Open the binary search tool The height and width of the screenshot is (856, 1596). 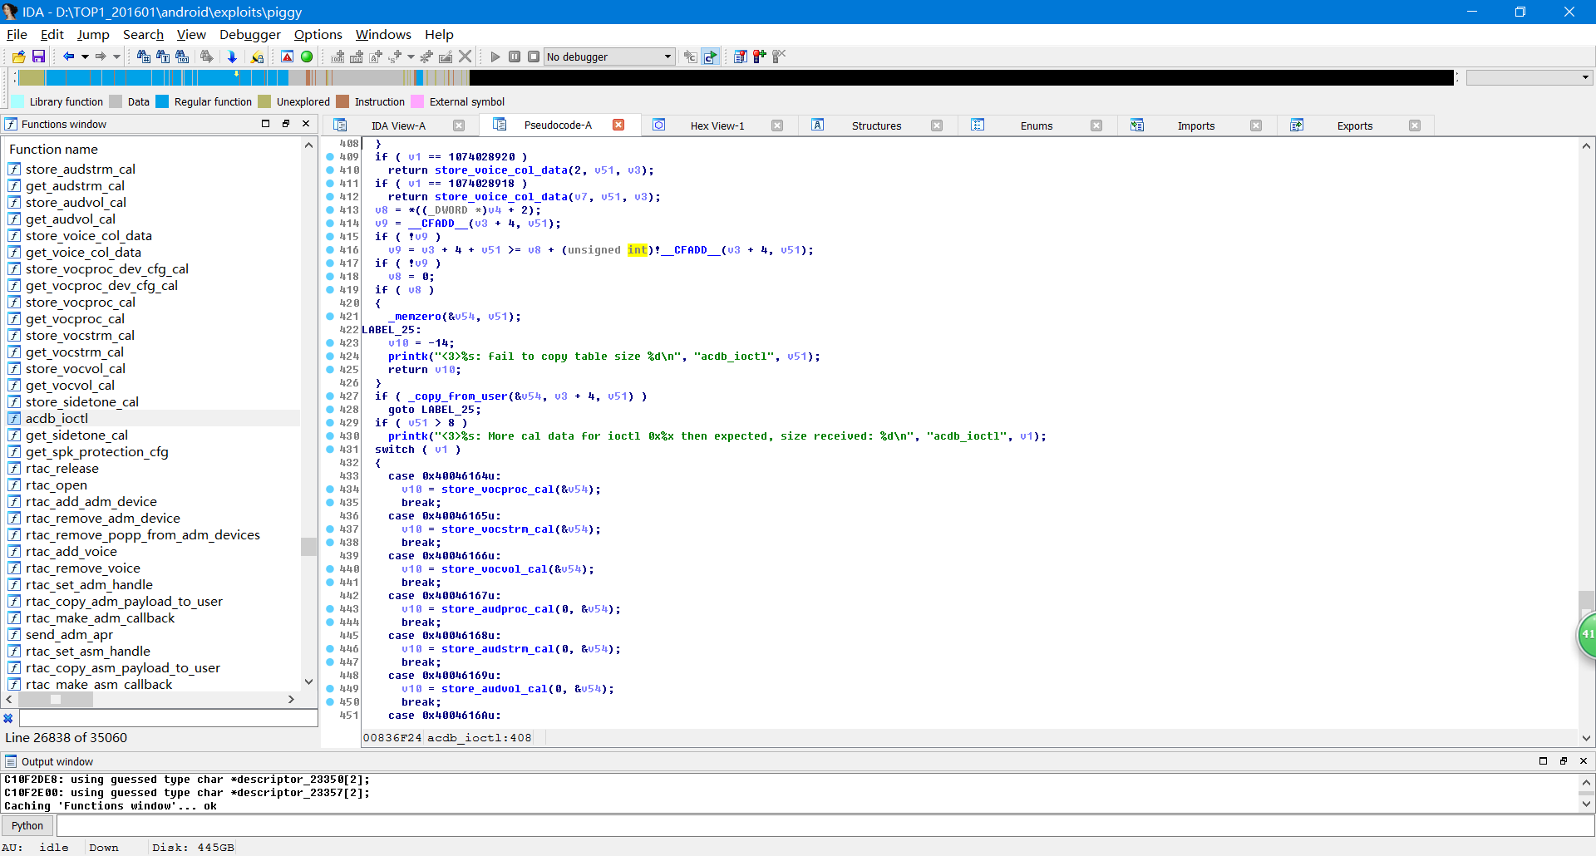182,57
